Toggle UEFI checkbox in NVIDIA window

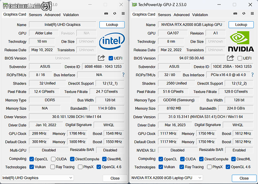[240, 58]
